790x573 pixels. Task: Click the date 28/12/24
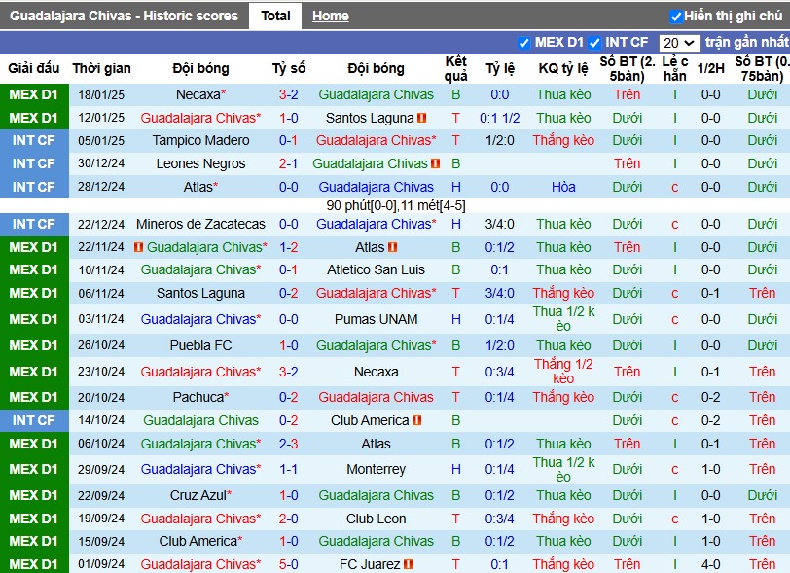pos(101,187)
